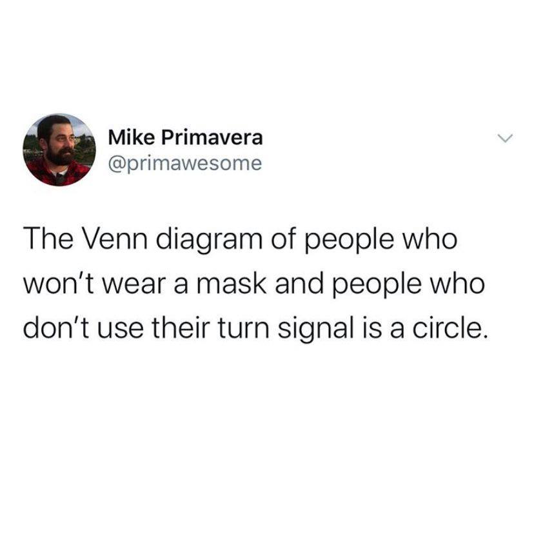Visit the @primawesome handle

(x=185, y=164)
